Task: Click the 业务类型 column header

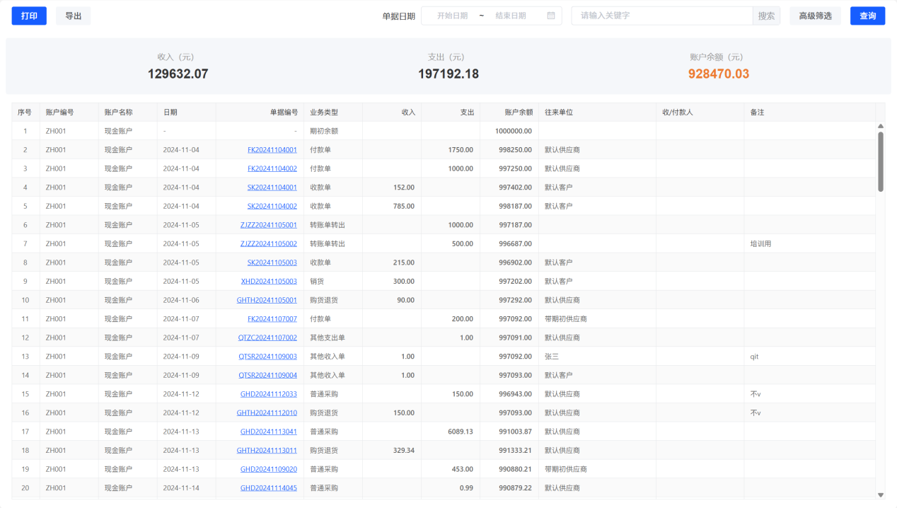Action: pyautogui.click(x=324, y=112)
